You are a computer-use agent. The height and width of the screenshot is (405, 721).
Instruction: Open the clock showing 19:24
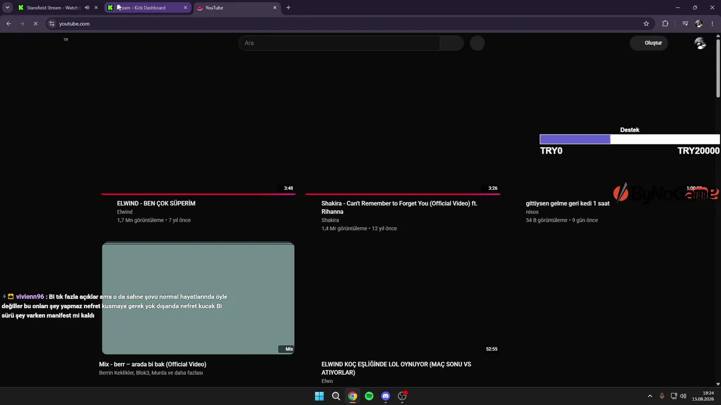[703, 396]
